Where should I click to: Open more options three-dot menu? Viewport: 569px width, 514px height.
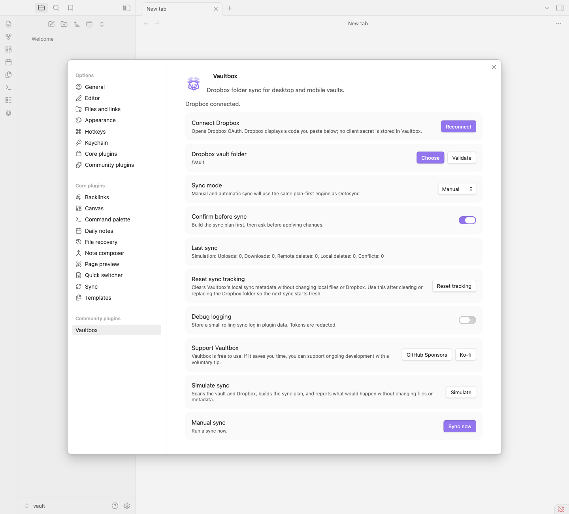(559, 23)
